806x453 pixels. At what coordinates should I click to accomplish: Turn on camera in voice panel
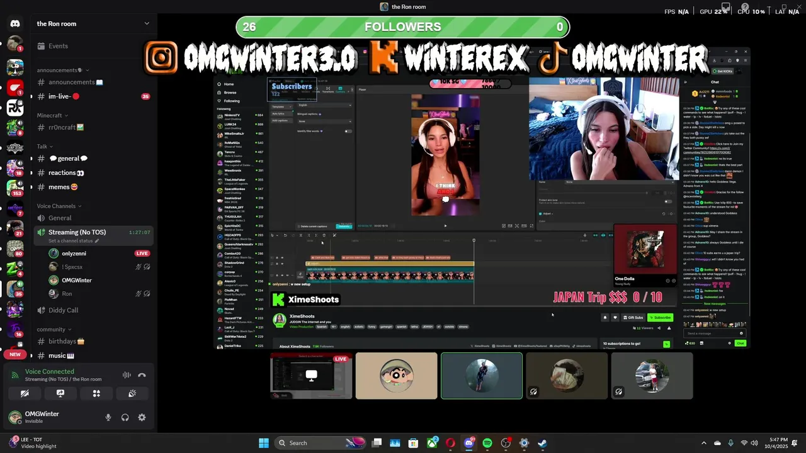coord(25,393)
